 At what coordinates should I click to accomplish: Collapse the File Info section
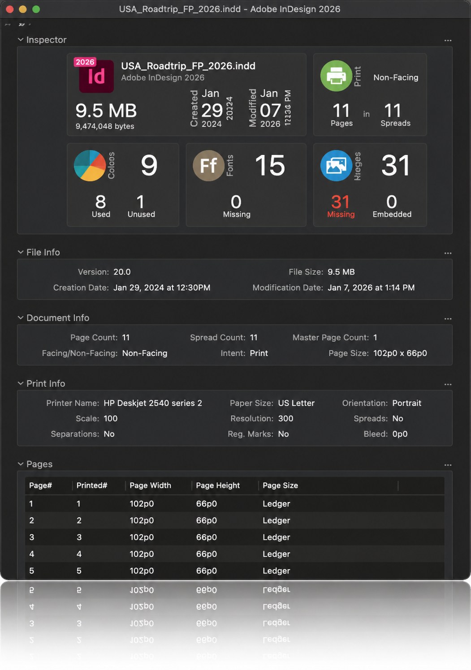(x=21, y=252)
